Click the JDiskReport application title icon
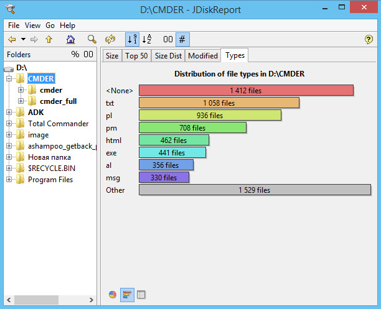 pos(10,9)
